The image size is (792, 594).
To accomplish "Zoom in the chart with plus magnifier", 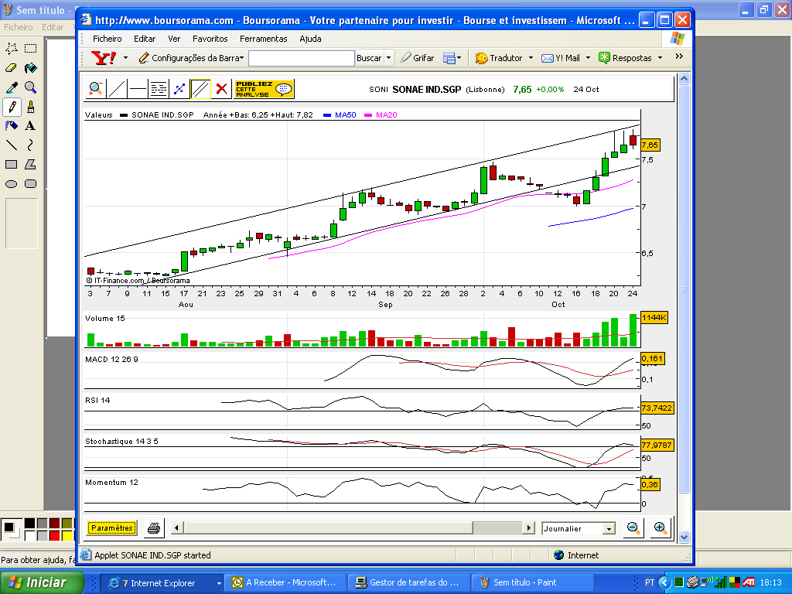I will pos(661,527).
